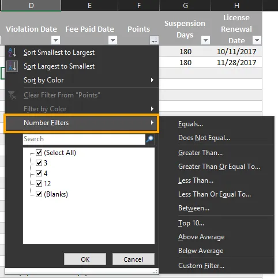Open Sort by Color menu item
278x279 pixels.
coord(82,80)
